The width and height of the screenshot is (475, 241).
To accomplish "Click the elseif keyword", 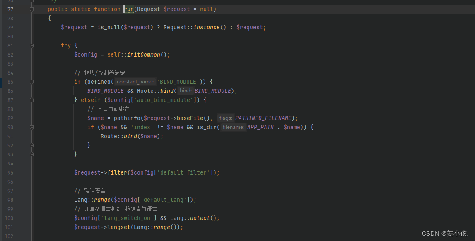I will click(x=91, y=100).
